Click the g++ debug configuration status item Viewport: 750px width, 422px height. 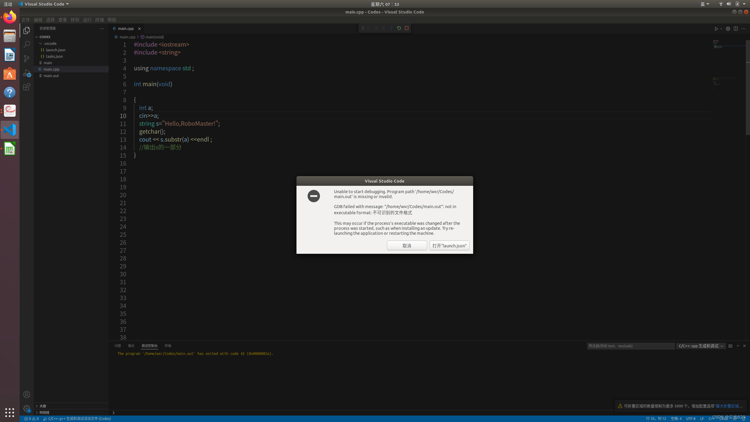tap(77, 419)
